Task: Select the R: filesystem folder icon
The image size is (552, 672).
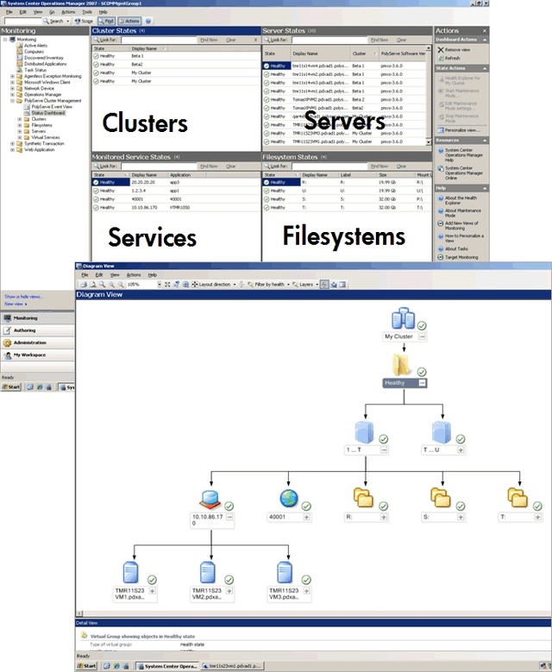Action: coord(363,498)
